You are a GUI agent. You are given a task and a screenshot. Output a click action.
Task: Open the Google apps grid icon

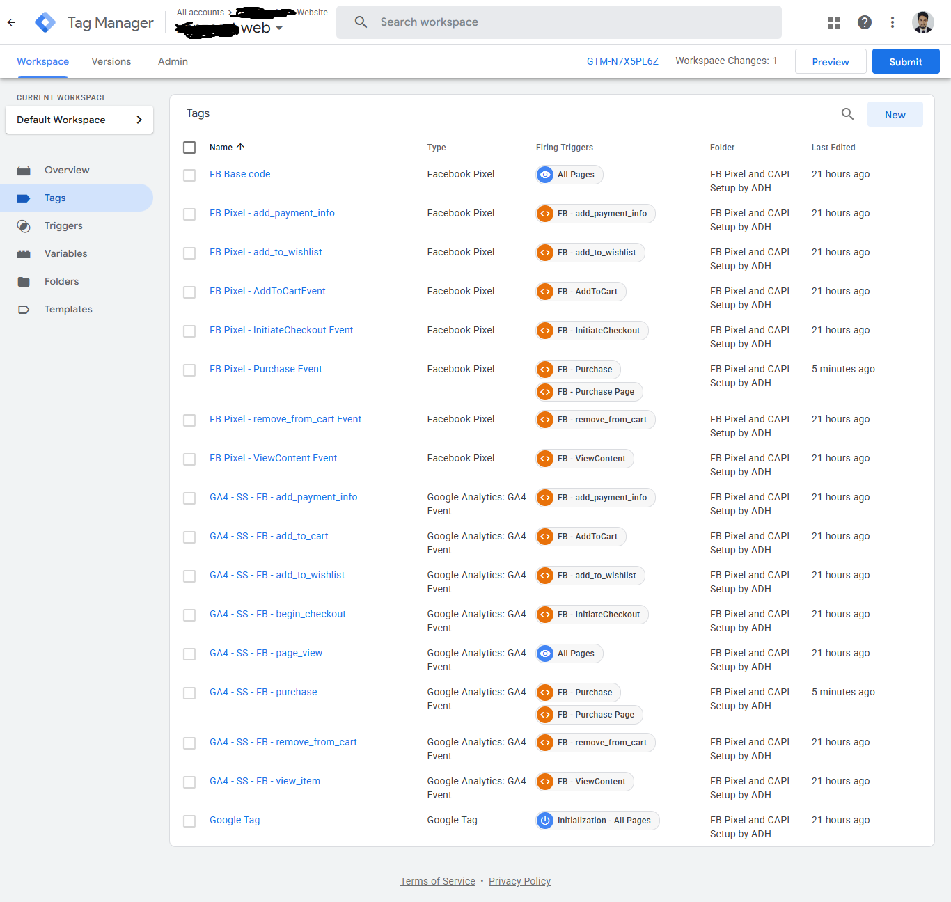[x=834, y=22]
